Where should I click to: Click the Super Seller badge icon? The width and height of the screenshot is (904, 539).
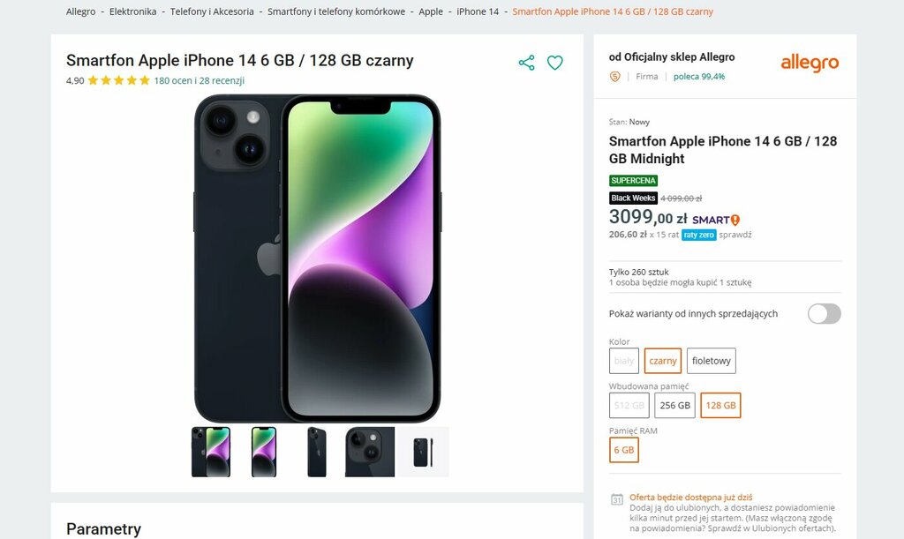click(615, 77)
